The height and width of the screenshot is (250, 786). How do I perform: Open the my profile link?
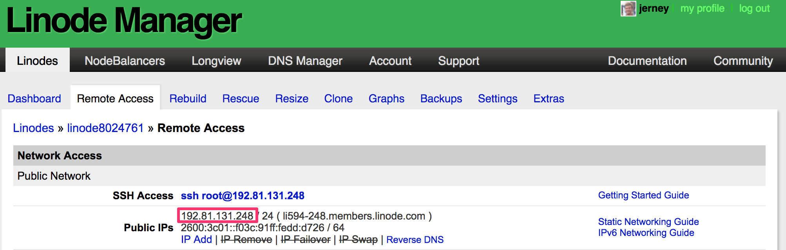(x=702, y=9)
